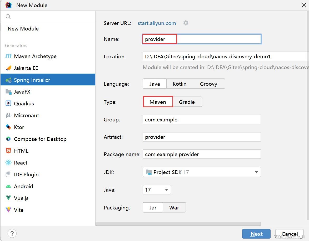
Task: Click the Group input field
Action: tap(202, 120)
